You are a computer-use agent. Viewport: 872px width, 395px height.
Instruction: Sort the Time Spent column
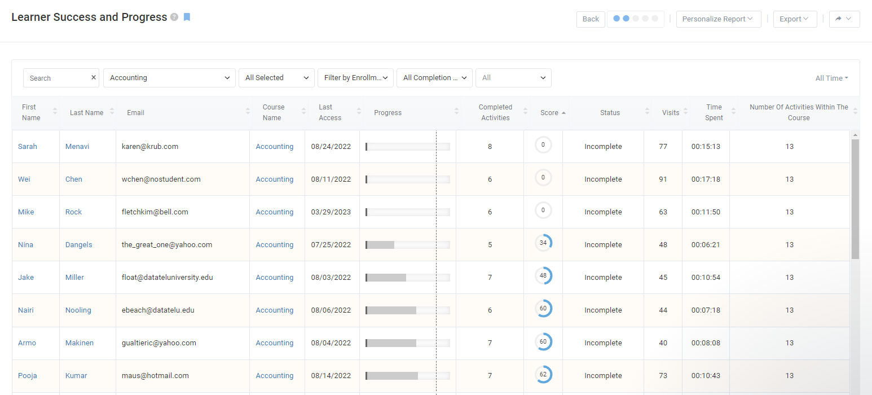point(733,112)
